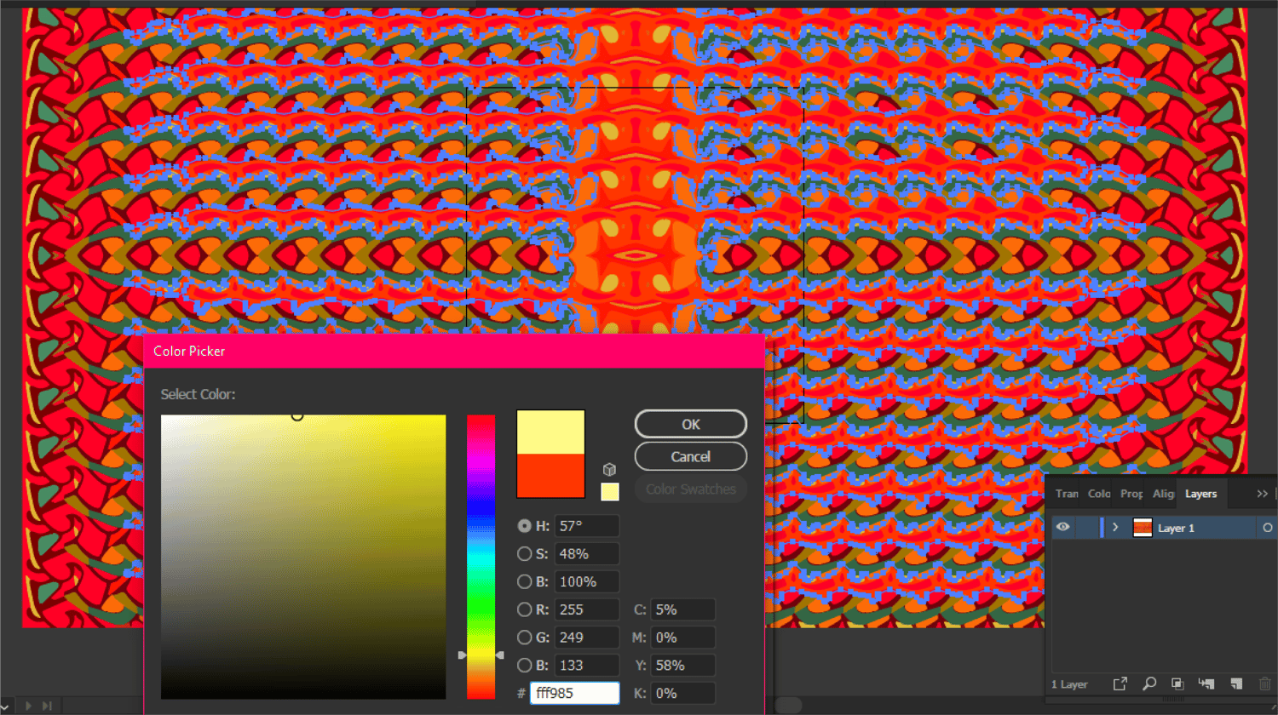This screenshot has height=715, width=1278.
Task: Click the Collect for Export icon in Layers panel
Action: click(x=1120, y=684)
